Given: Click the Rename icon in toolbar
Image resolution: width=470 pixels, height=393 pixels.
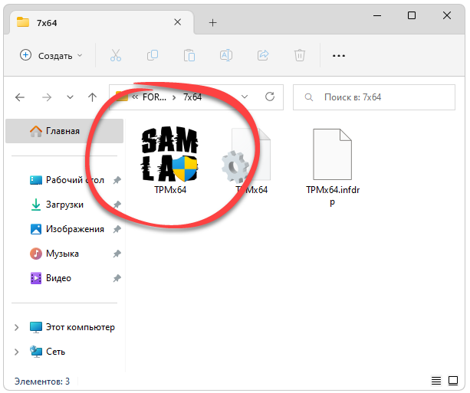Looking at the screenshot, I should [226, 55].
